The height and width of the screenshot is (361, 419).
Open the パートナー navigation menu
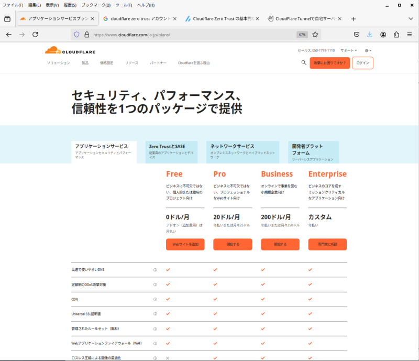pos(158,63)
